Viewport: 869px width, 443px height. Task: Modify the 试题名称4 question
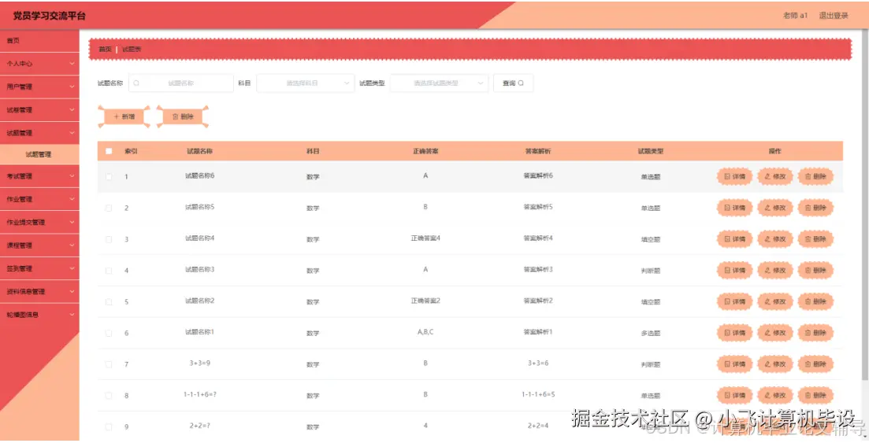coord(774,239)
